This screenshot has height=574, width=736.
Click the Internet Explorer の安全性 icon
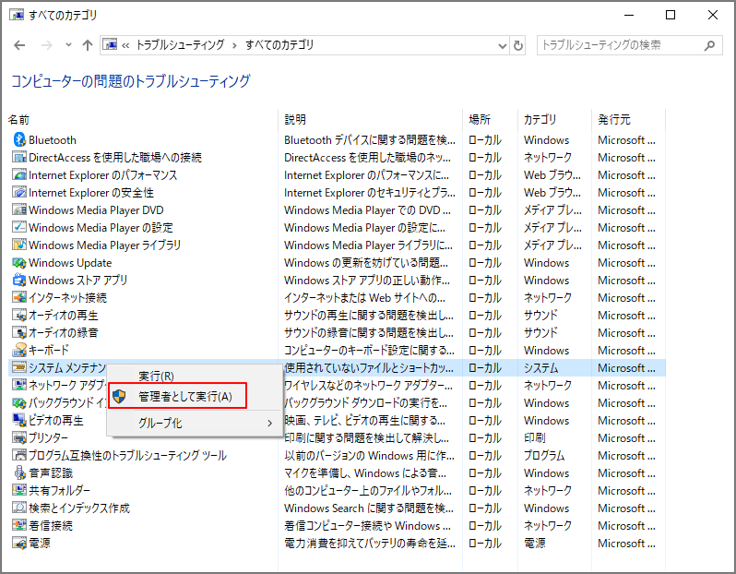click(19, 193)
